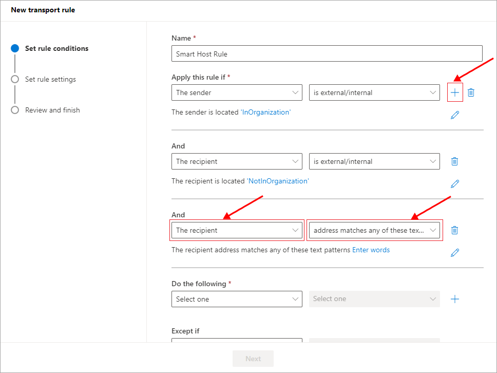Expand the sender 'is external/internal' dropdown

tap(374, 92)
